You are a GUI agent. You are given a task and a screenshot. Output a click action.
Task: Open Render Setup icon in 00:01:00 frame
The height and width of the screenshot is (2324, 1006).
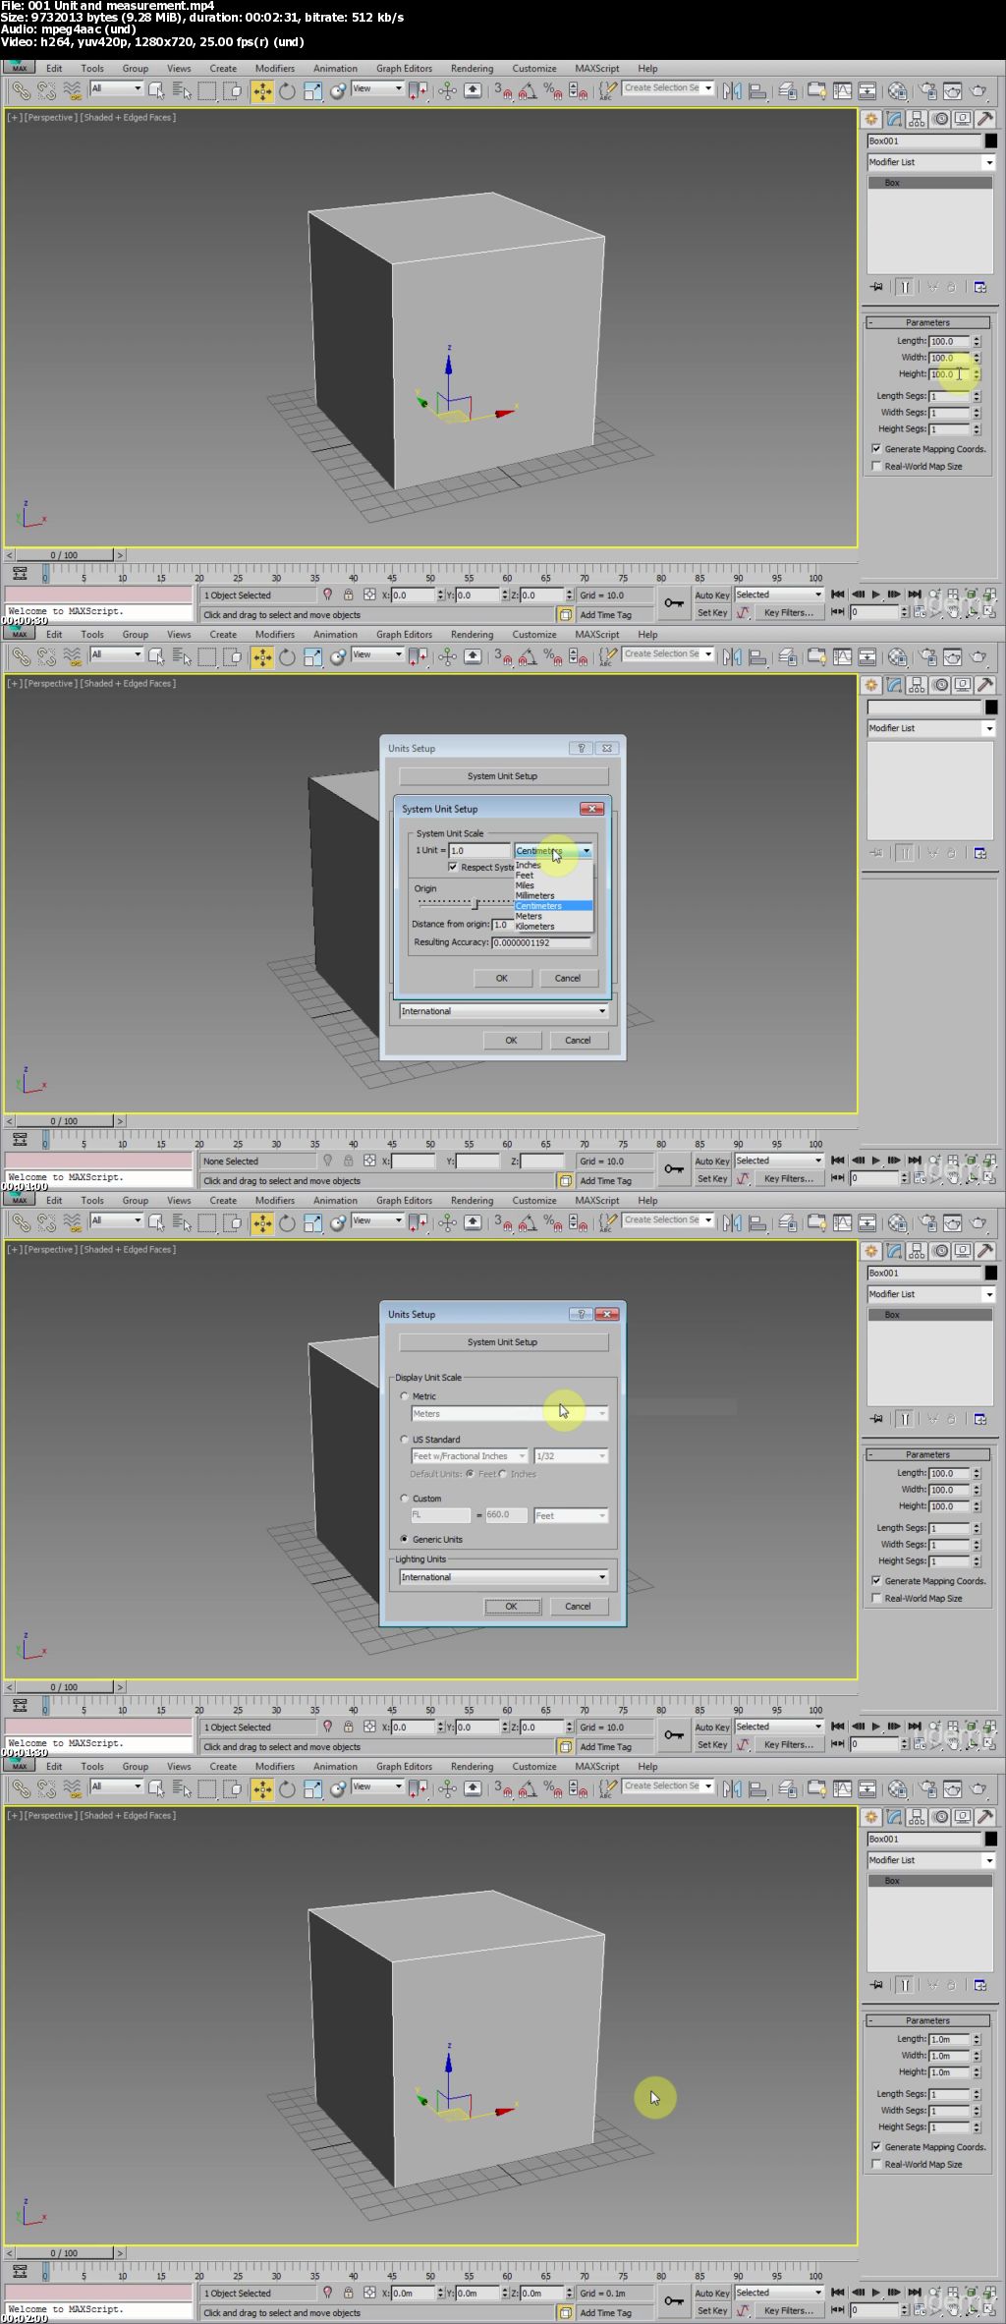tap(926, 657)
